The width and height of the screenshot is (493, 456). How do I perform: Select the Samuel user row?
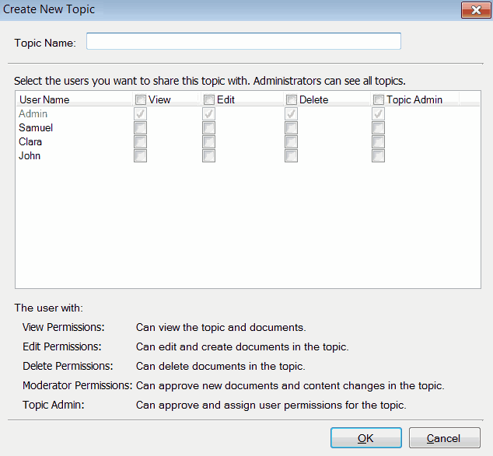pyautogui.click(x=36, y=128)
